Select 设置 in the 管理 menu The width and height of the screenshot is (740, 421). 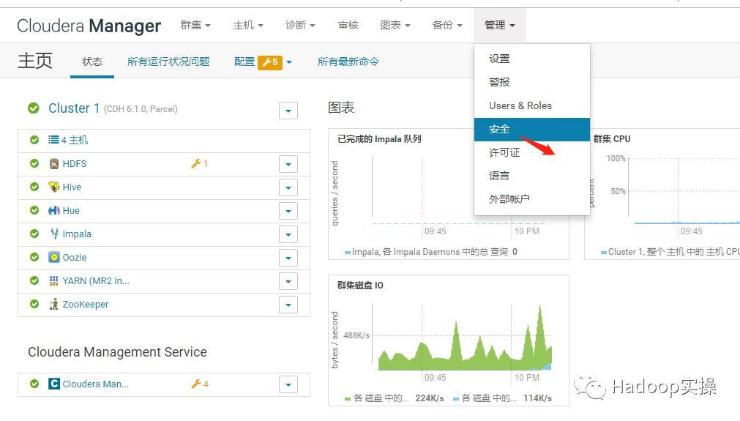[532, 59]
